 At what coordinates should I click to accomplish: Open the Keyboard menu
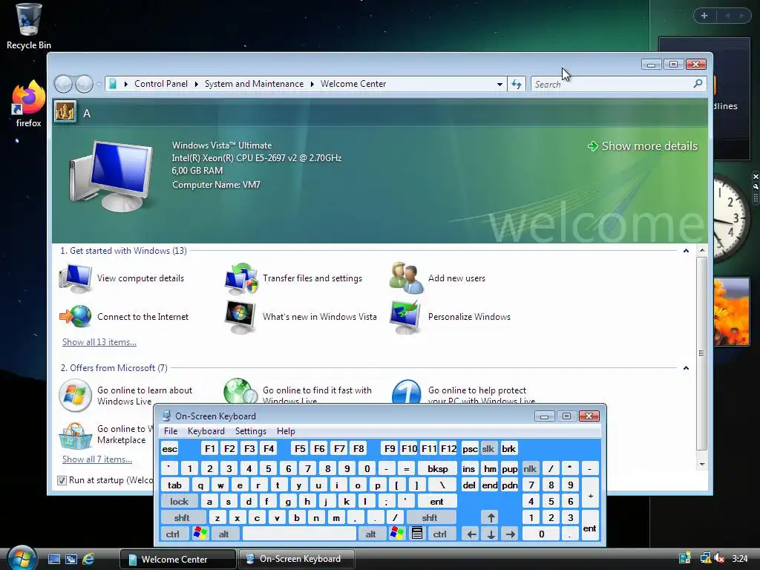pyautogui.click(x=206, y=431)
